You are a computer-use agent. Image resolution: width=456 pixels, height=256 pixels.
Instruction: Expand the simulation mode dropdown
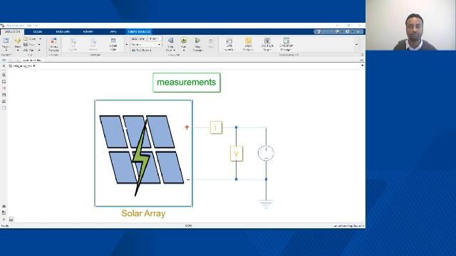click(159, 45)
